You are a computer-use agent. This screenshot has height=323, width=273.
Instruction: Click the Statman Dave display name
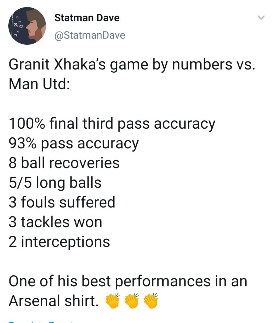click(x=87, y=18)
